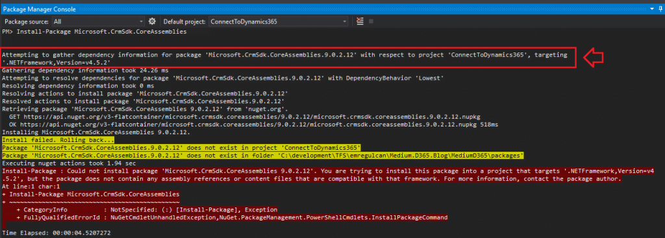Click the 'does not exist in folder' warning line
The width and height of the screenshot is (665, 238).
pyautogui.click(x=263, y=156)
